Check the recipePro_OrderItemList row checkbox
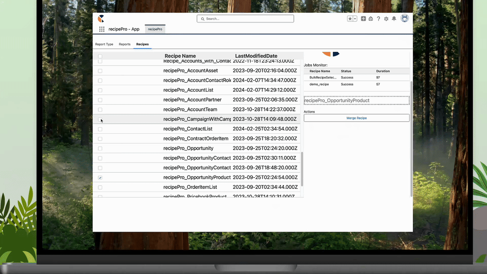The width and height of the screenshot is (487, 274). click(x=100, y=187)
